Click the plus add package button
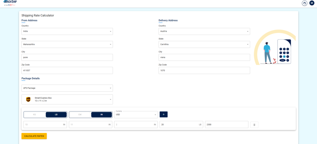 163,114
